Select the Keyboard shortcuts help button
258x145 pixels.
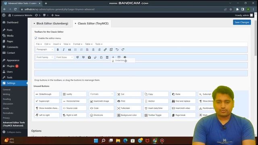[125, 57]
